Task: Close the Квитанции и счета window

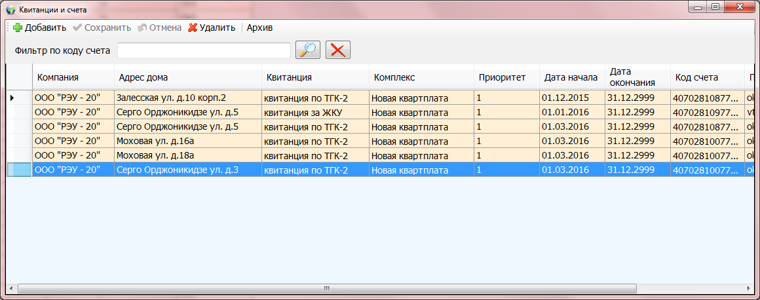Action: pos(740,7)
